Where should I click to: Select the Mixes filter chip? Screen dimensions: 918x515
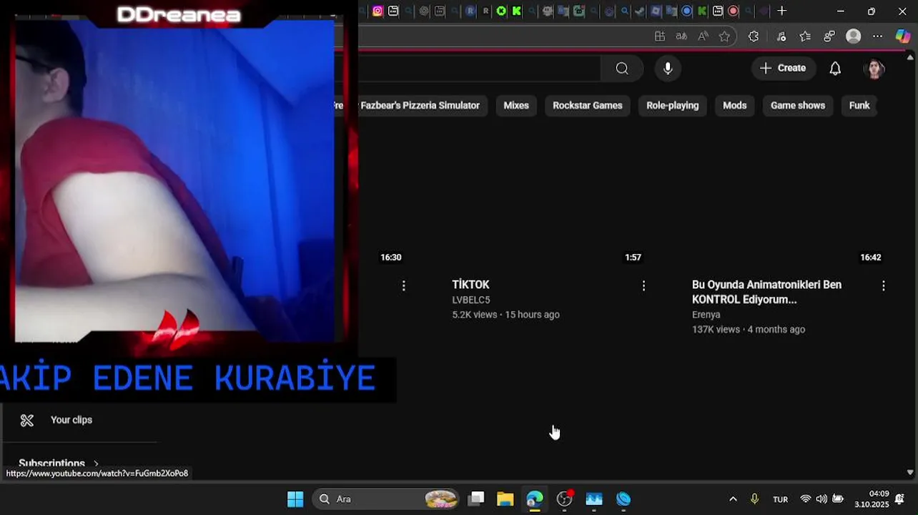pos(516,105)
